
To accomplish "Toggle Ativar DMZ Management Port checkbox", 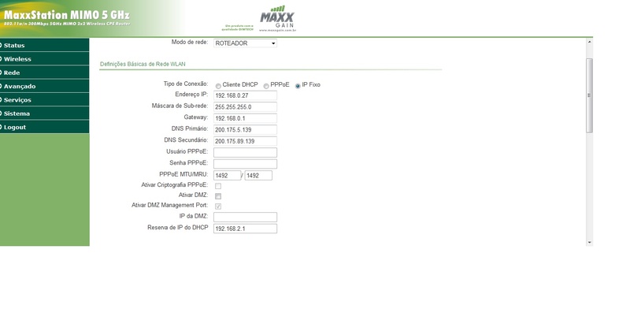I will pyautogui.click(x=218, y=207).
